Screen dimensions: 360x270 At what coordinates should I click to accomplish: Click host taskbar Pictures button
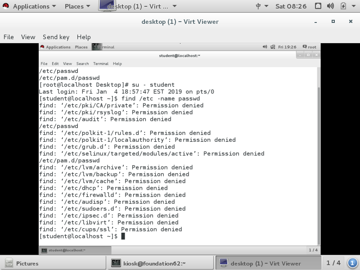point(53,263)
